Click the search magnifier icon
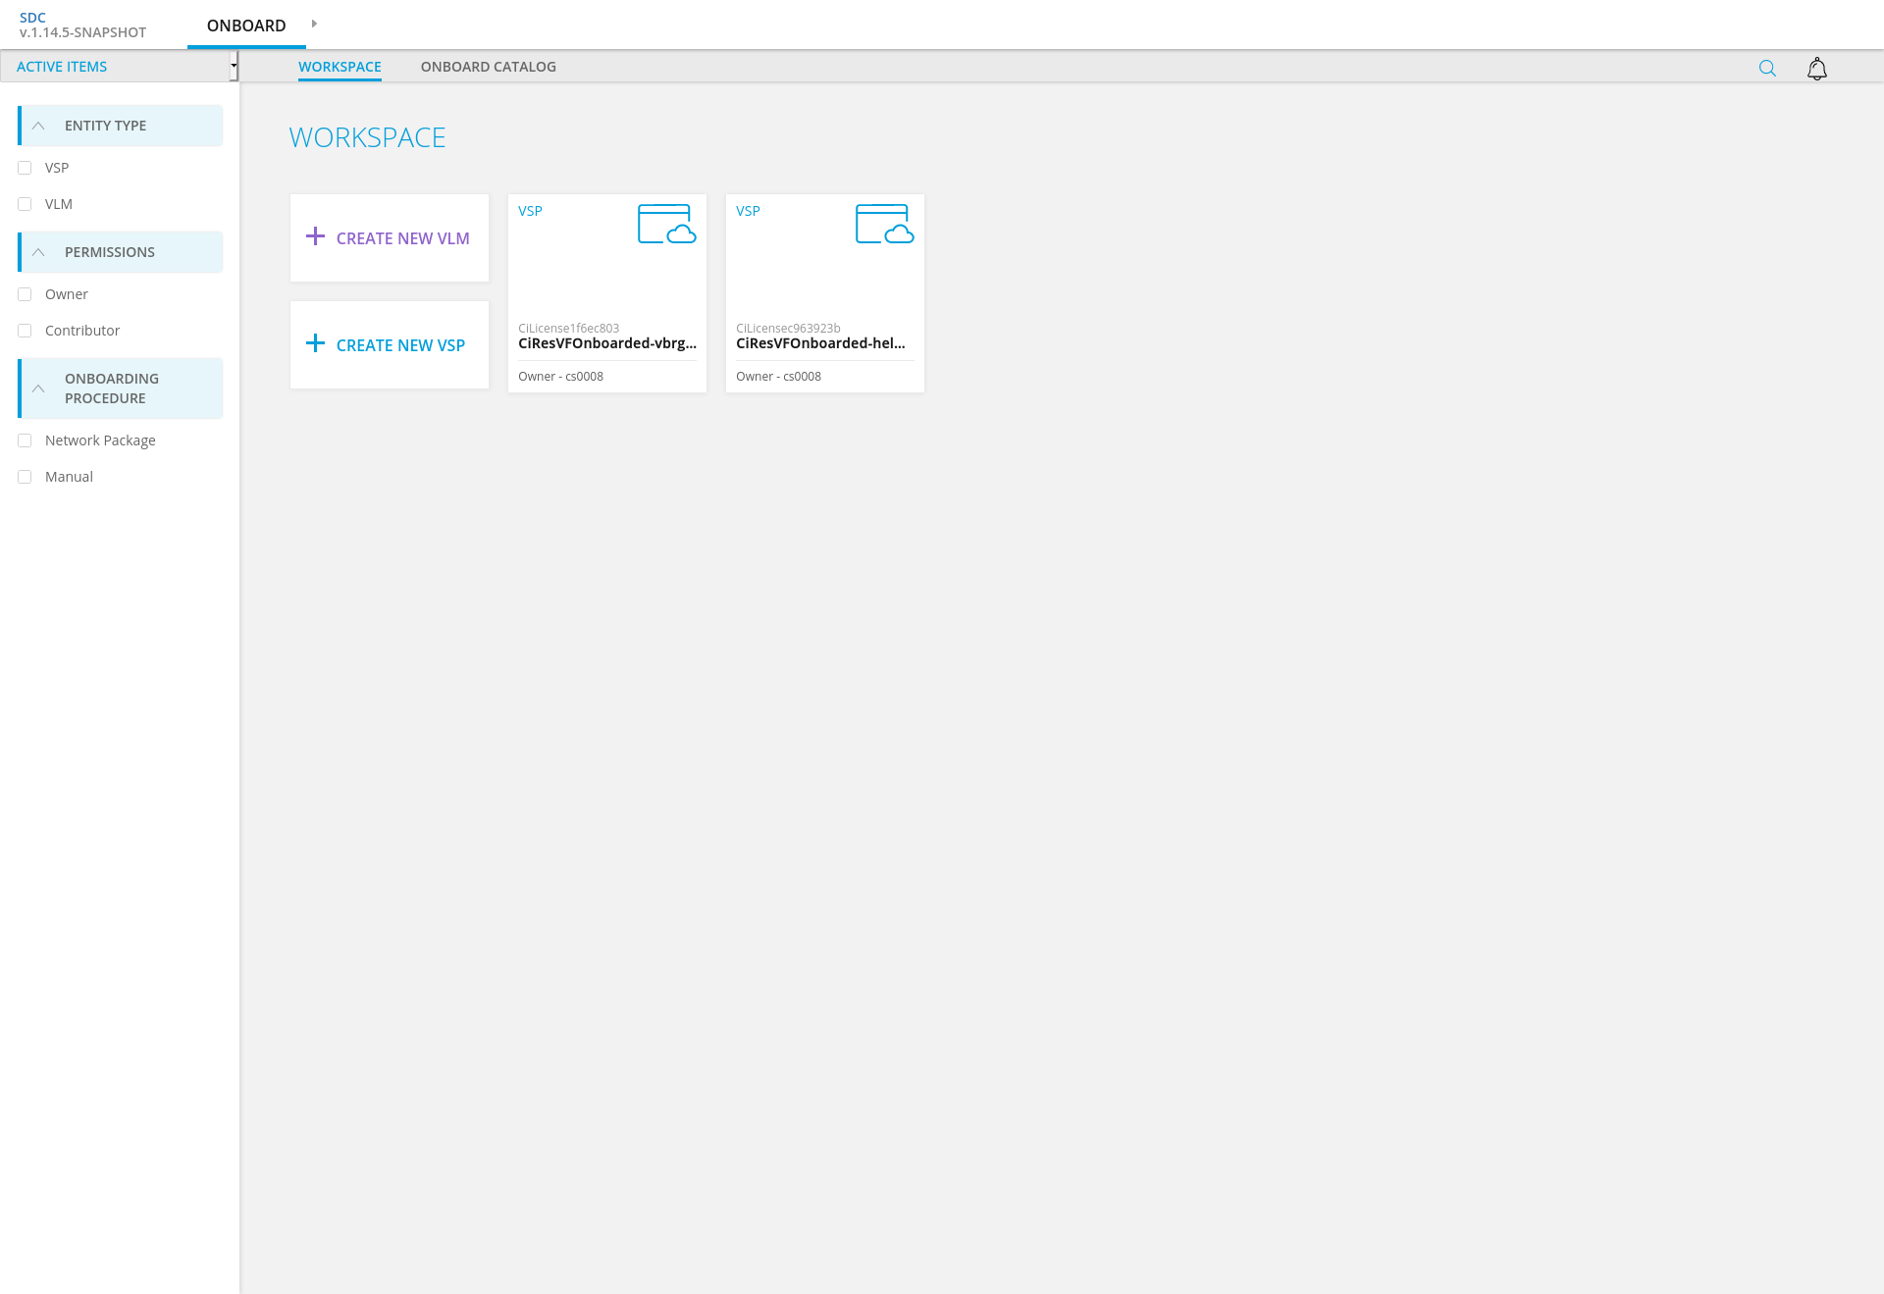 tap(1767, 68)
